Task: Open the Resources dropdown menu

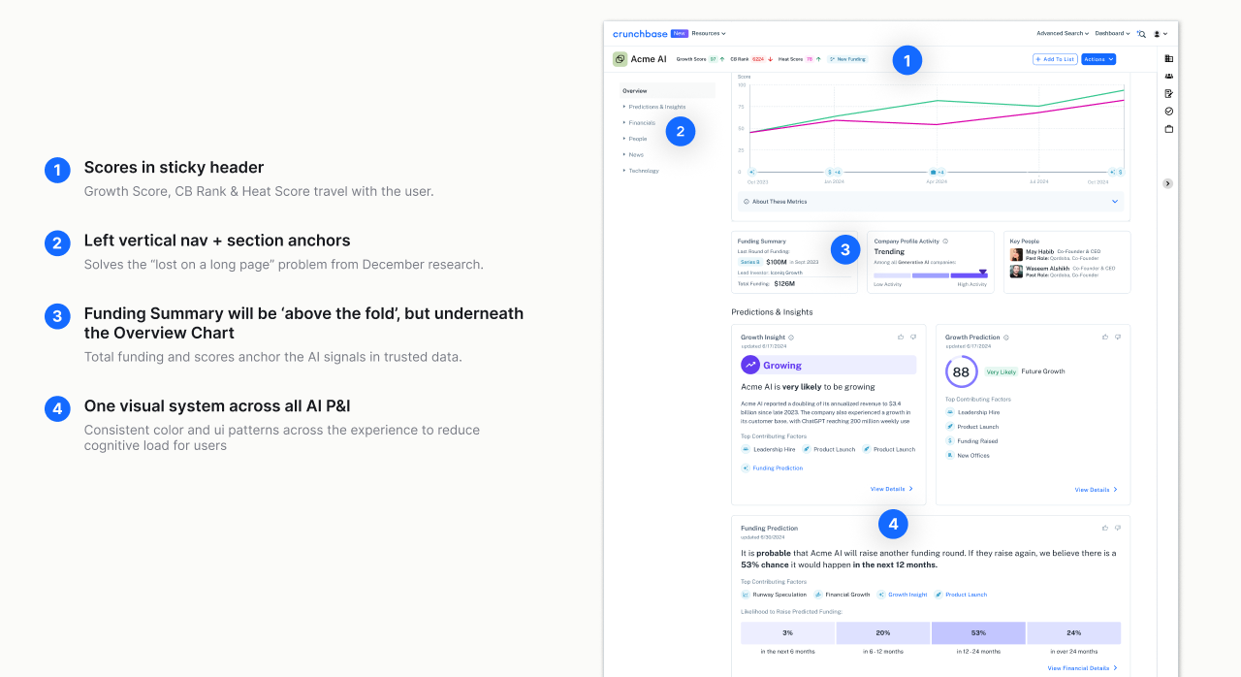Action: pyautogui.click(x=709, y=33)
